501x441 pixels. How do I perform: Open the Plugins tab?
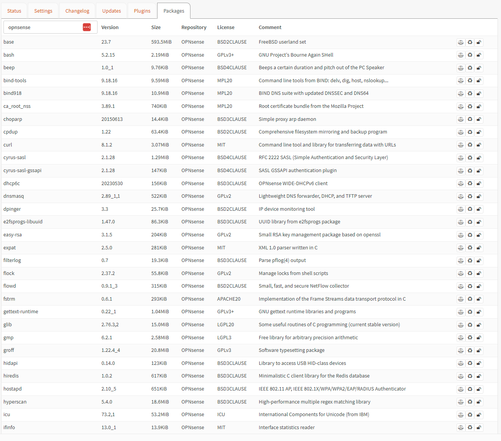pyautogui.click(x=142, y=11)
